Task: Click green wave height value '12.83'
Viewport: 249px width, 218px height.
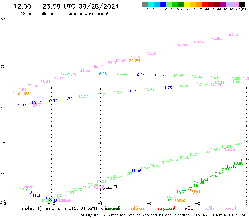Action: click(x=178, y=76)
